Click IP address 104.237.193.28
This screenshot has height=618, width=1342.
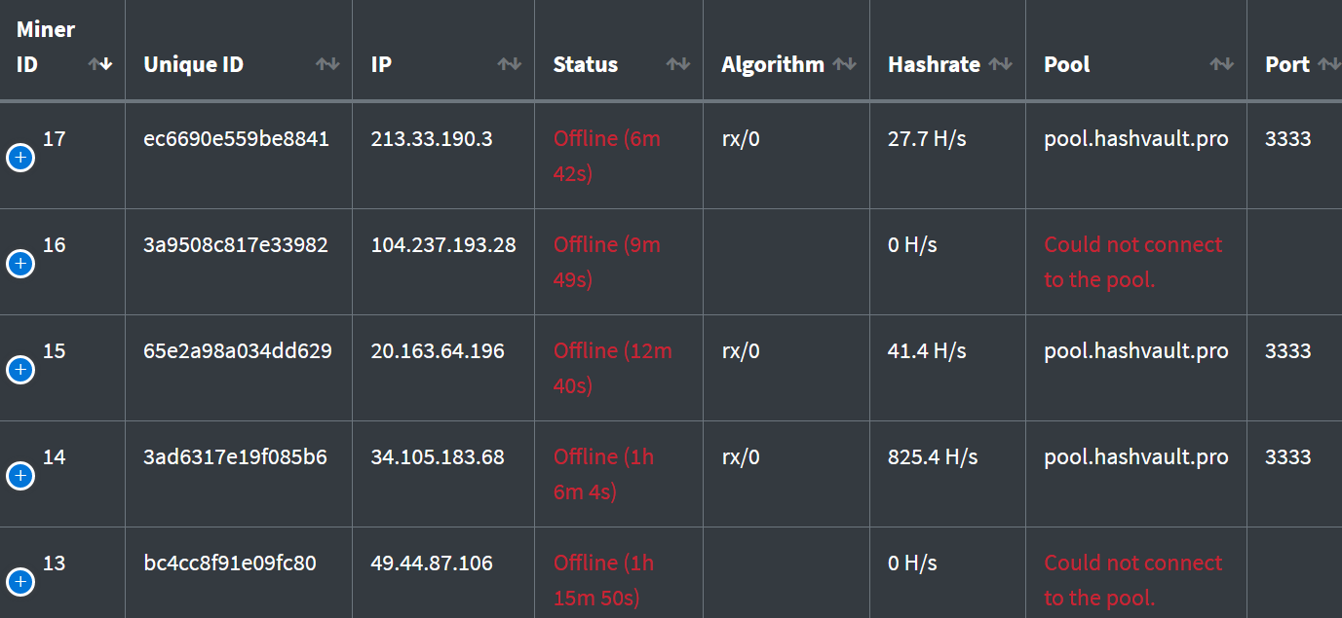coord(441,244)
